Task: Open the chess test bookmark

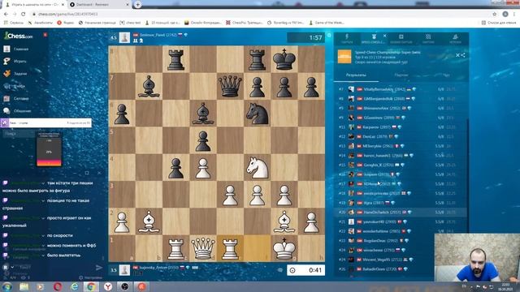Action: click(130, 23)
